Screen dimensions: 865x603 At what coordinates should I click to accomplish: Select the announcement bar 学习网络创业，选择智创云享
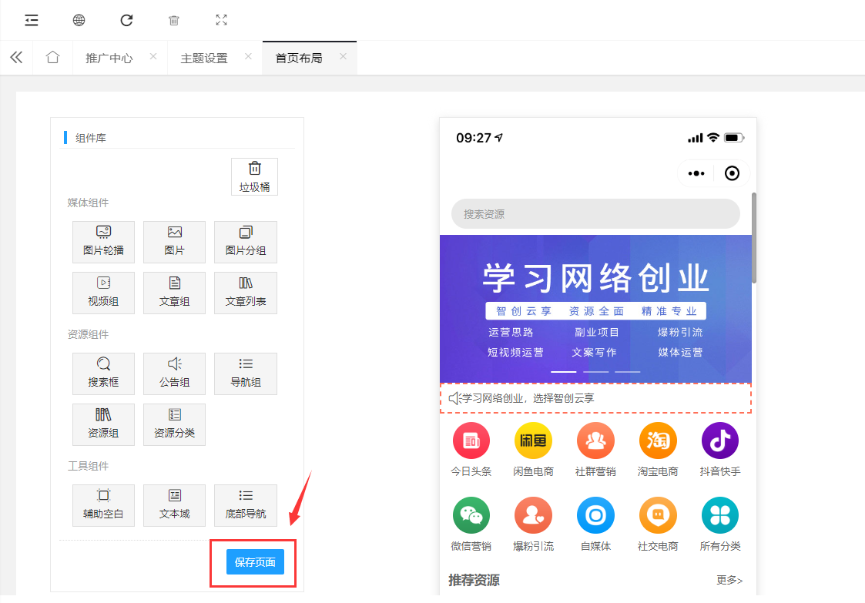tap(595, 398)
